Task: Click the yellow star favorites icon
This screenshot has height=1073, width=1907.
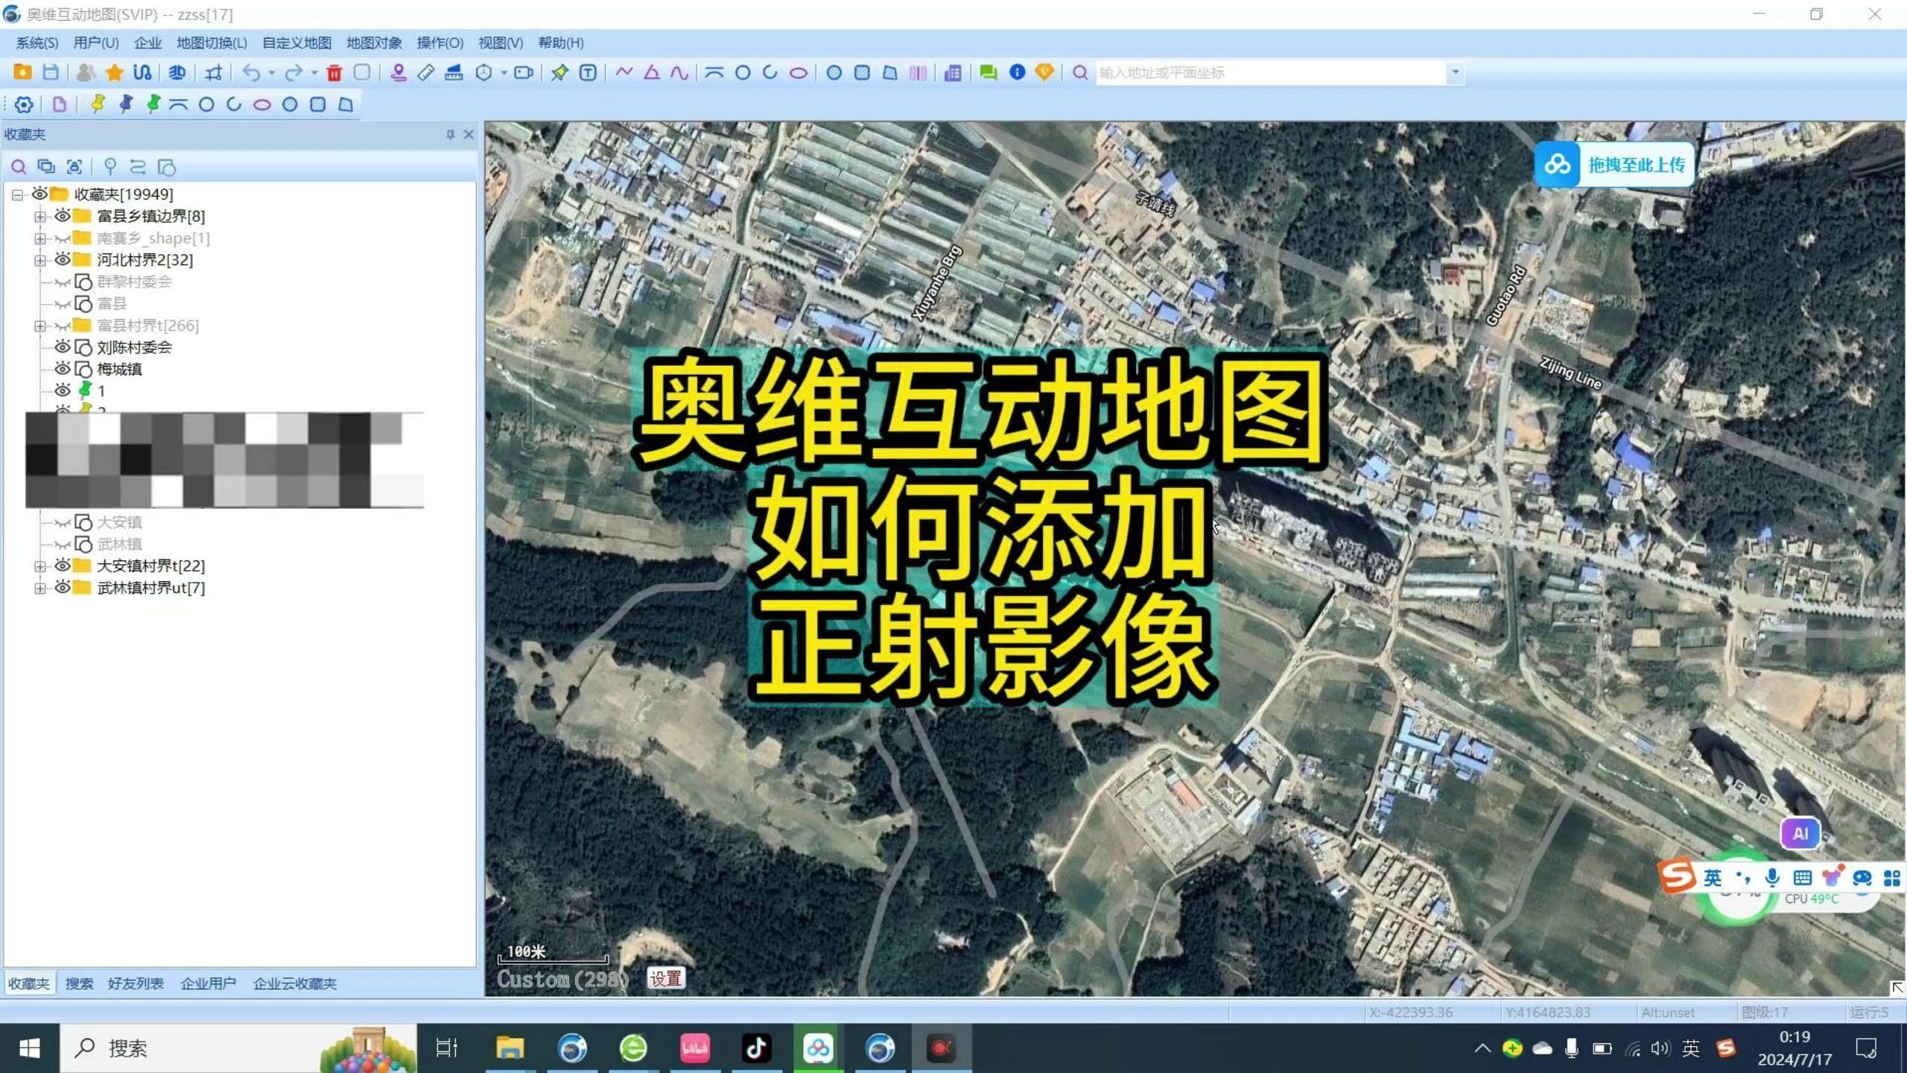Action: [114, 73]
